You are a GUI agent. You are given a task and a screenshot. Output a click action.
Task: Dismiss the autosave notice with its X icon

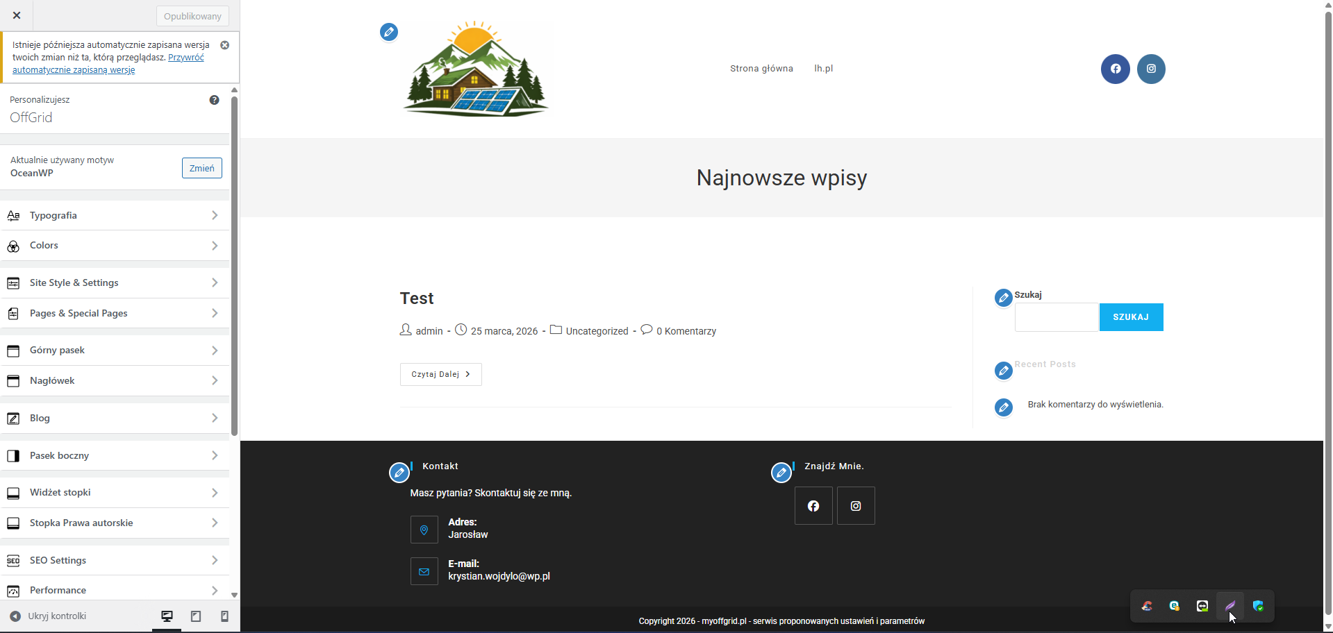tap(224, 45)
